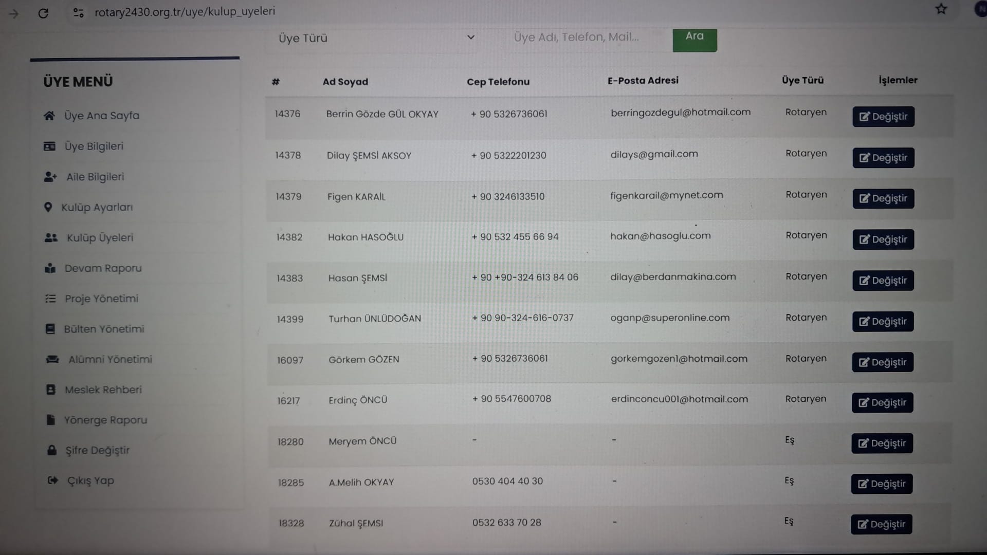This screenshot has width=987, height=555.
Task: Click Değiştir in Berrin Gözde GÜL OKYAY row
Action: [883, 117]
